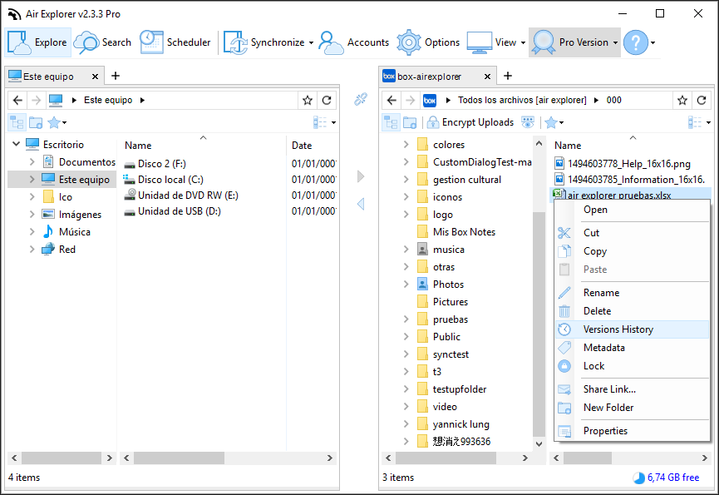This screenshot has width=719, height=495.
Task: Switch to the Este equipo tab
Action: point(48,77)
